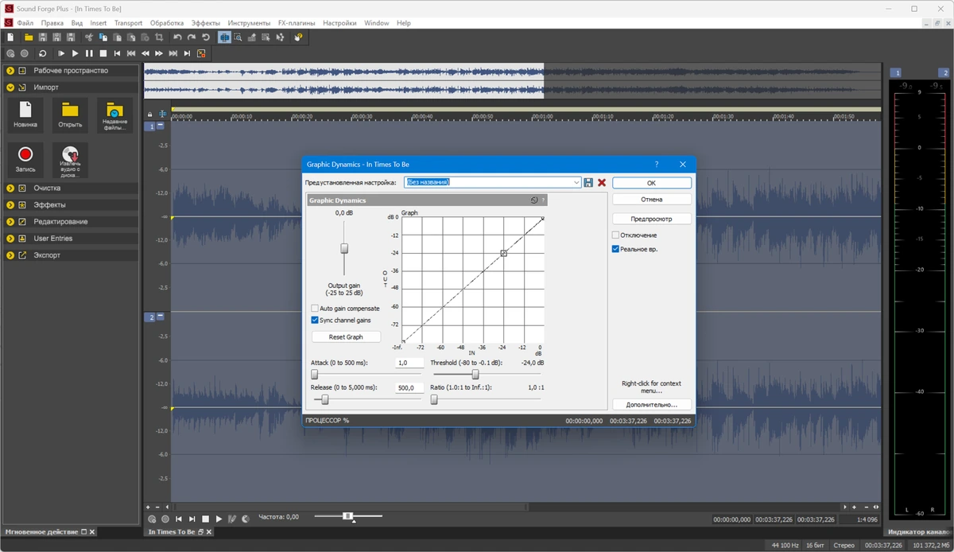The image size is (954, 552).
Task: Open the Настройки menu
Action: [339, 23]
